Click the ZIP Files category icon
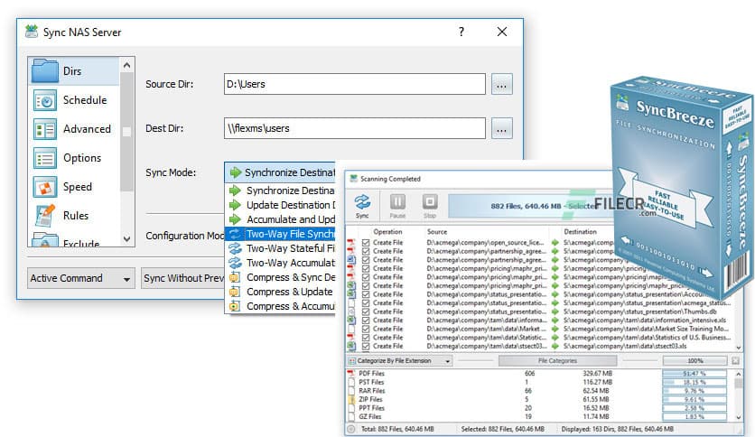The image size is (755, 437). [x=351, y=399]
